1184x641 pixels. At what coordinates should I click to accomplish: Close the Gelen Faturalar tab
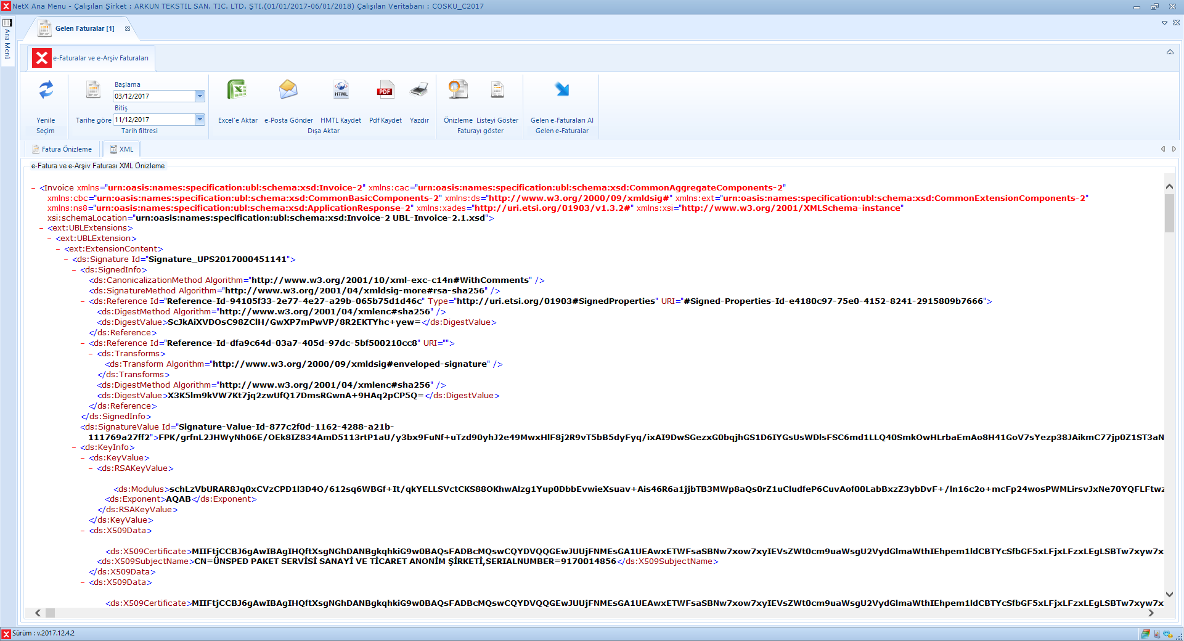point(128,28)
